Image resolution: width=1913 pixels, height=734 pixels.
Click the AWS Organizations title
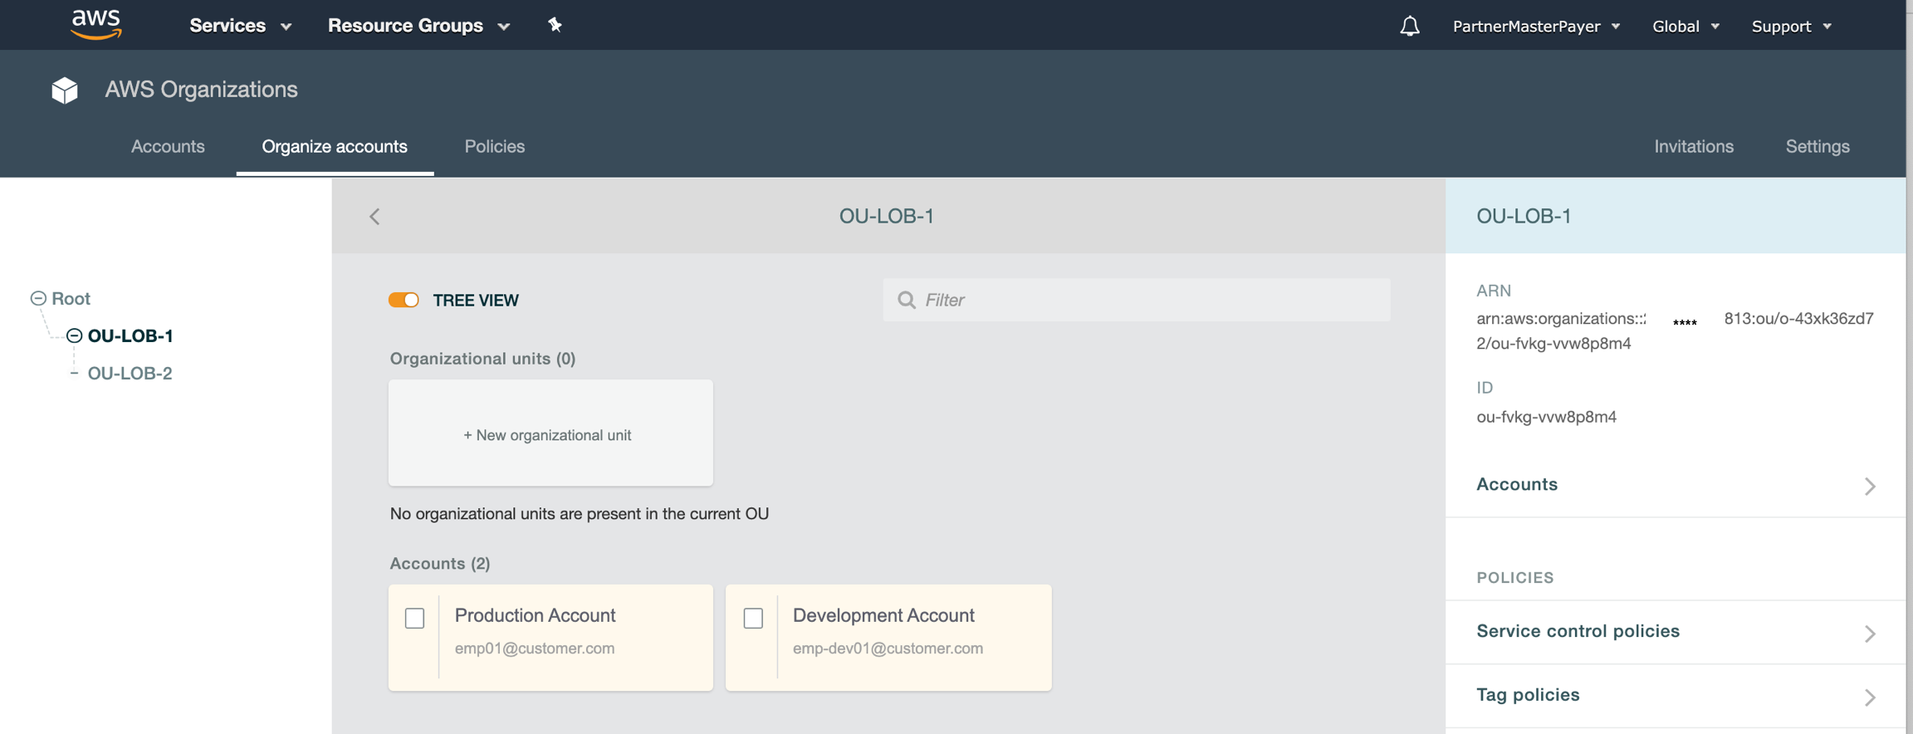[x=201, y=90]
